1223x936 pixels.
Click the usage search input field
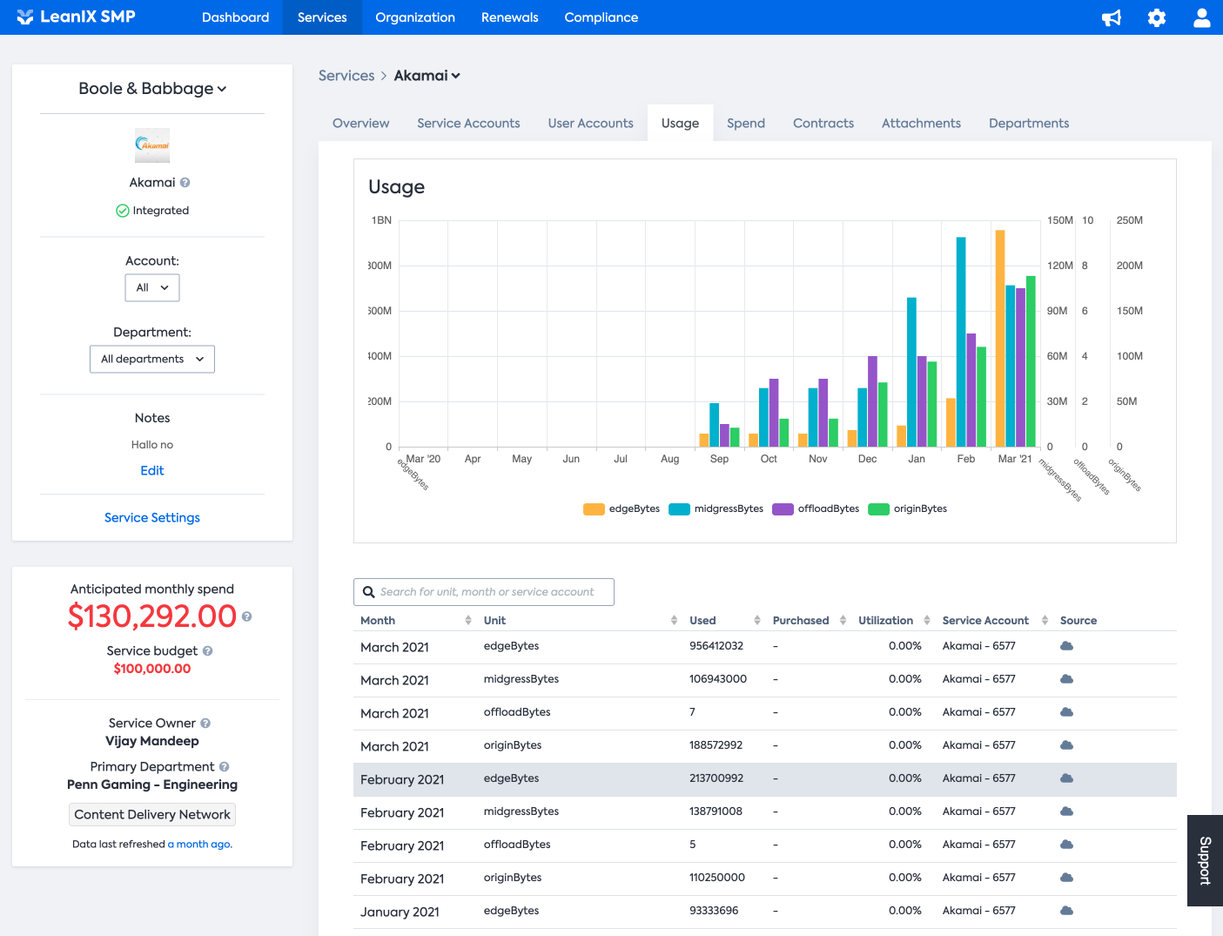click(x=484, y=592)
